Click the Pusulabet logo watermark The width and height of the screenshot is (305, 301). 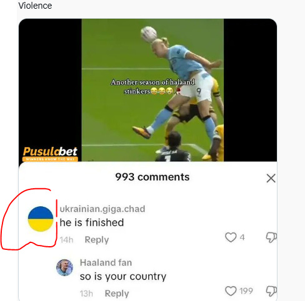[50, 154]
